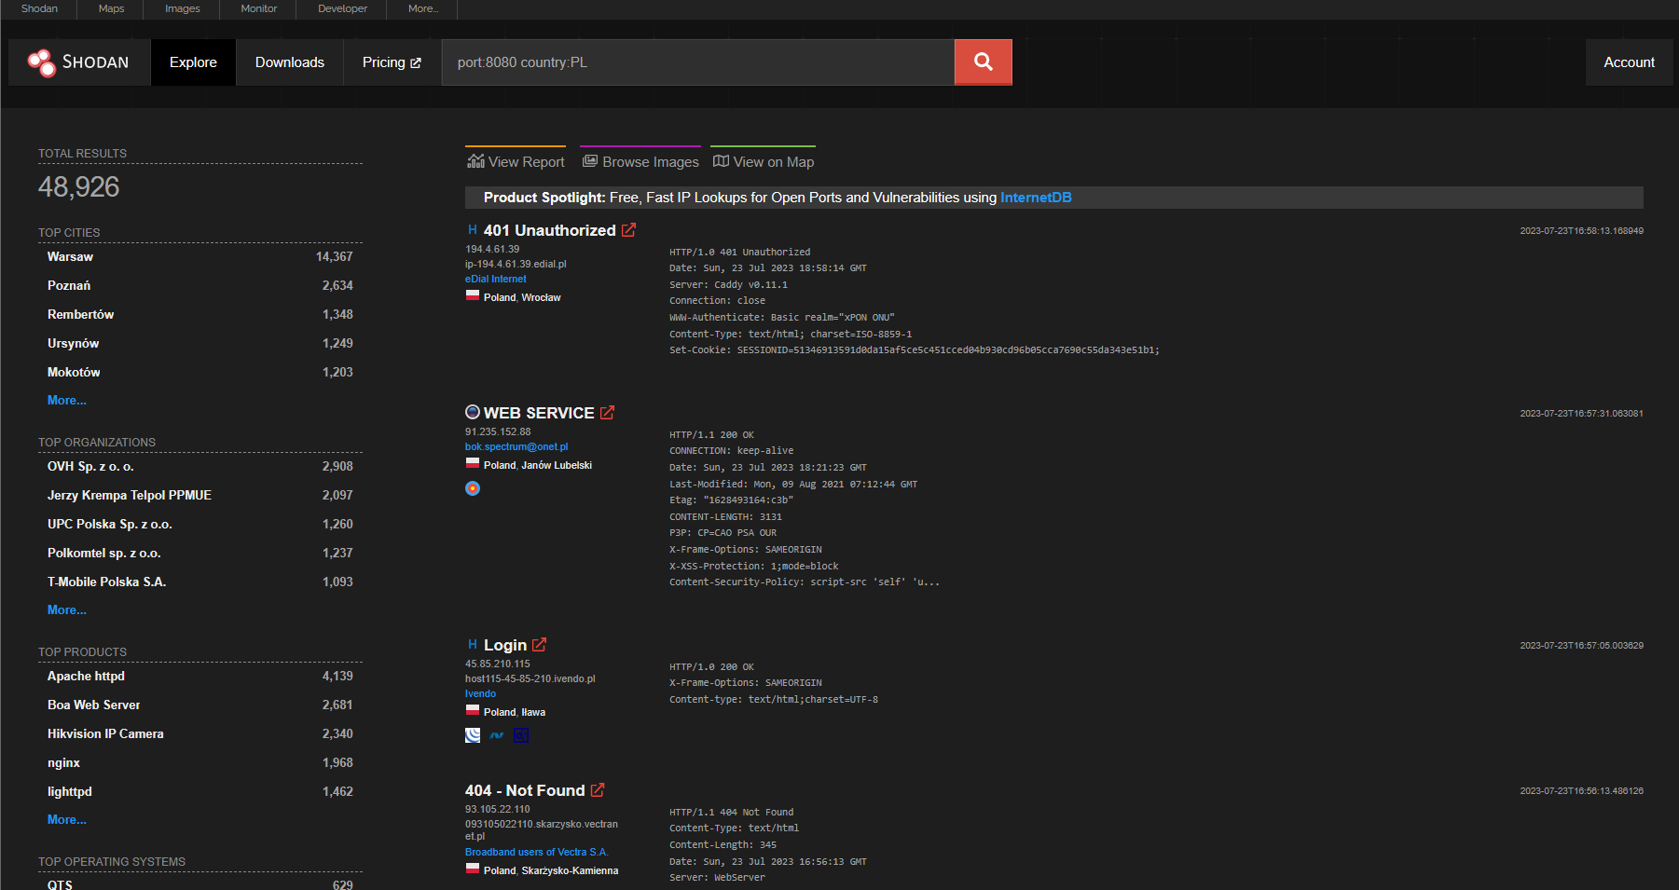The height and width of the screenshot is (890, 1679).
Task: Expand the More... top bar menu
Action: click(423, 8)
